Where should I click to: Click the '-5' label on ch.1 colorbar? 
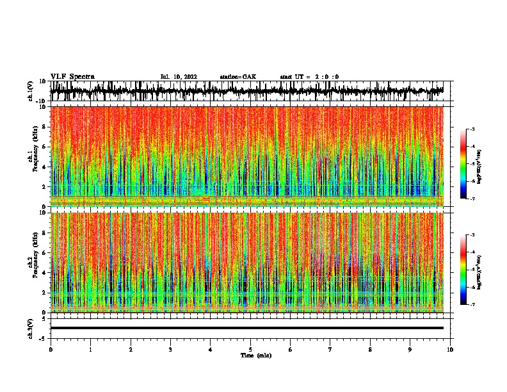tap(472, 164)
